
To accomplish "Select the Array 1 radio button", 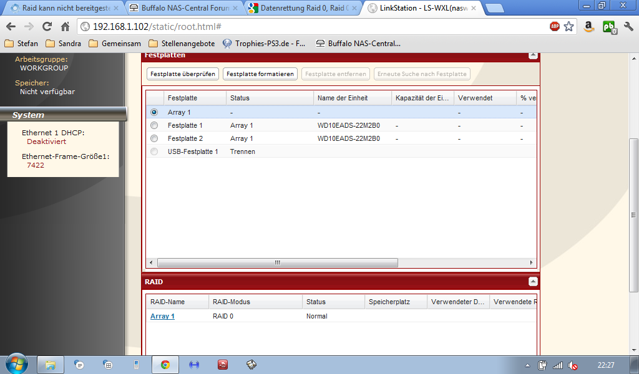I will point(154,112).
